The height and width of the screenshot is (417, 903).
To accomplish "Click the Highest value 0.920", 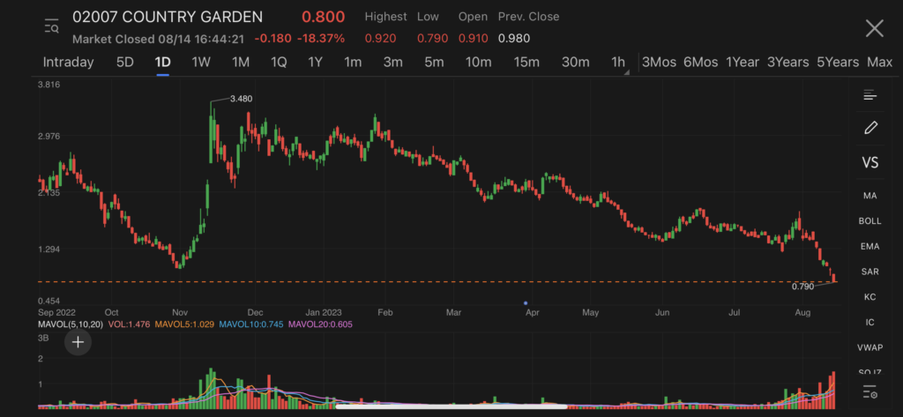I will pos(380,39).
